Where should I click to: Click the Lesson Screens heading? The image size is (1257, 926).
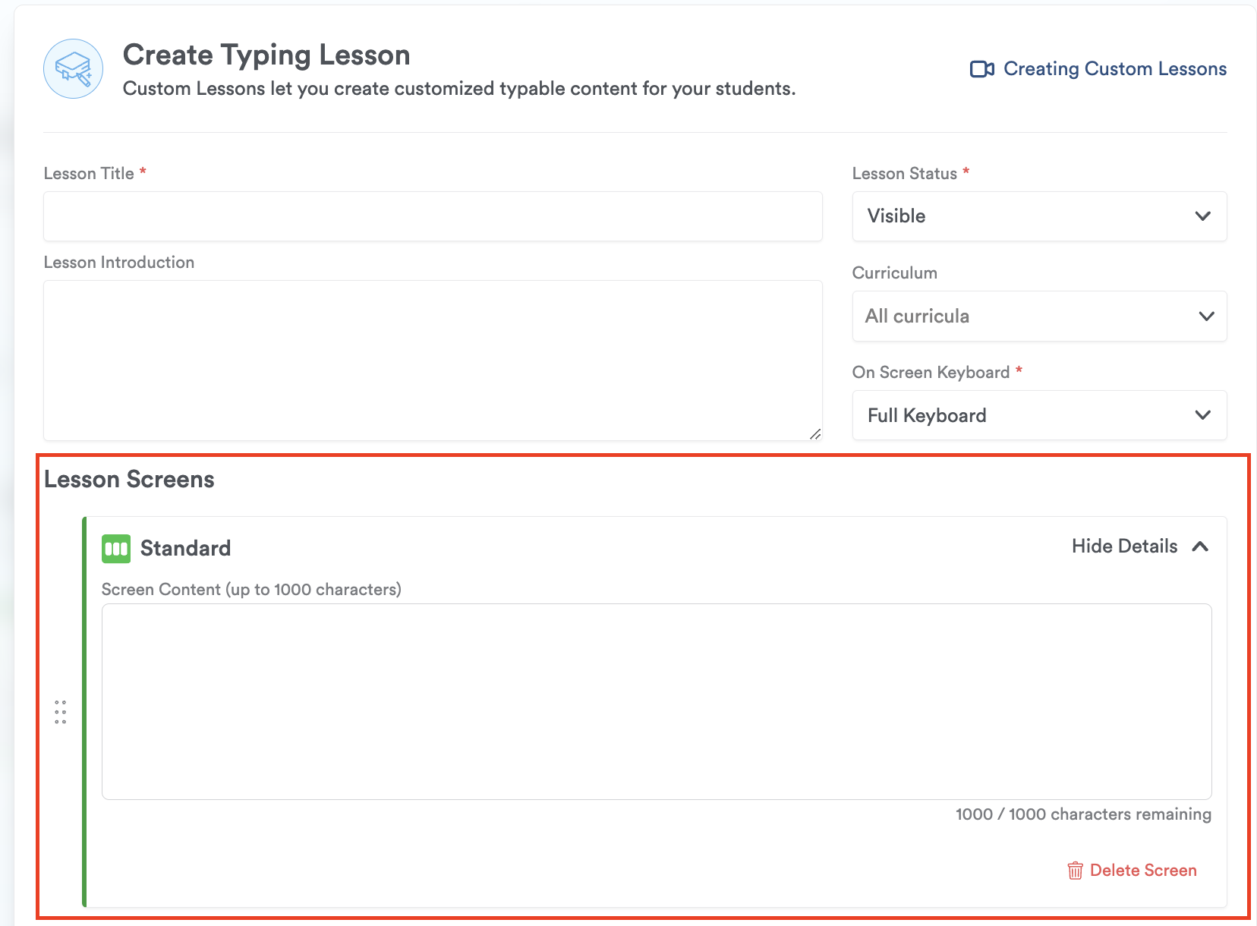pyautogui.click(x=129, y=480)
